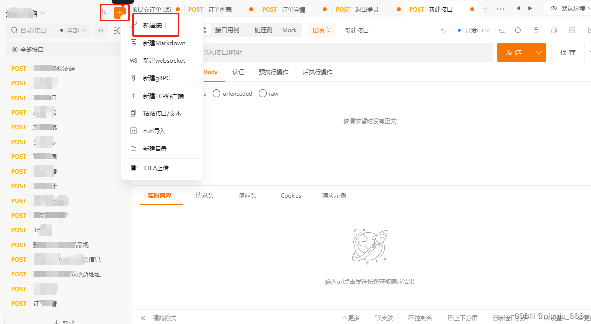Switch to the 订单详情 tab
The width and height of the screenshot is (591, 324).
[x=294, y=9]
